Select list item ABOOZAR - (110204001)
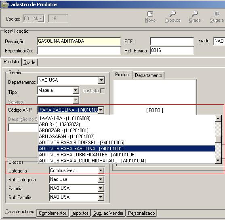 126,131
